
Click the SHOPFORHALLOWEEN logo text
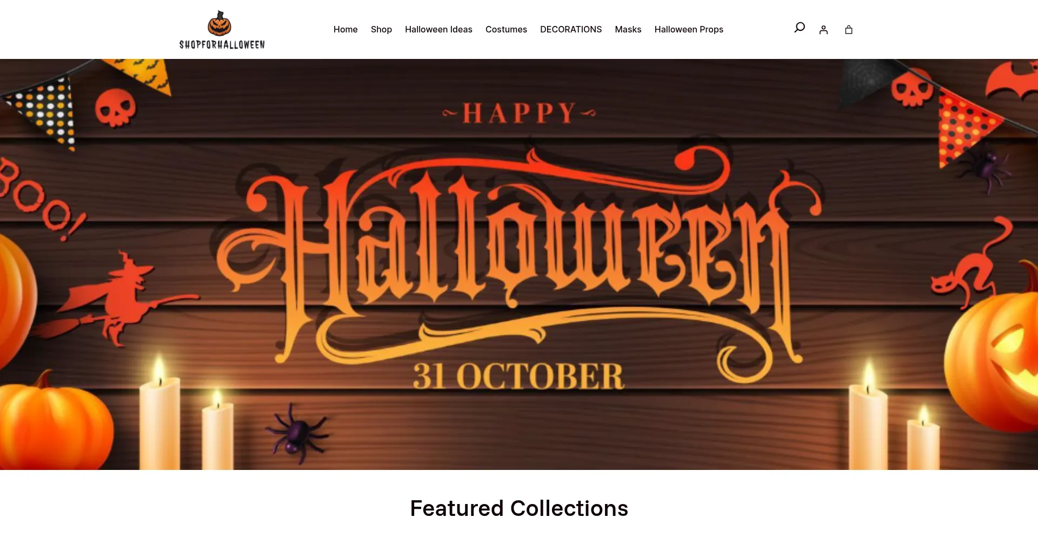point(222,45)
